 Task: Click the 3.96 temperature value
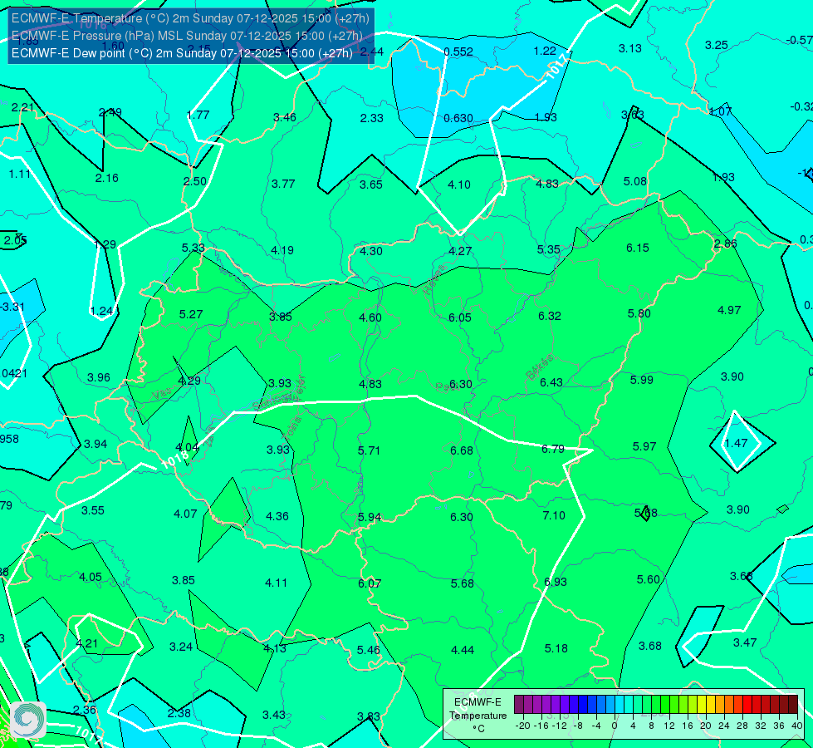pos(99,378)
